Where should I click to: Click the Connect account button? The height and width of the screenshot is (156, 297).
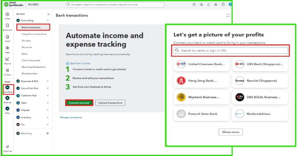(79, 103)
